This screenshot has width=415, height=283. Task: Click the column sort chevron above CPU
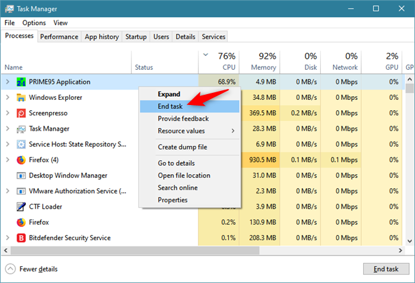point(206,55)
